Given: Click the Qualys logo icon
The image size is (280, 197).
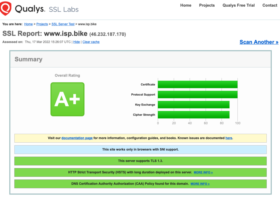Looking at the screenshot, I should pos(6,8).
